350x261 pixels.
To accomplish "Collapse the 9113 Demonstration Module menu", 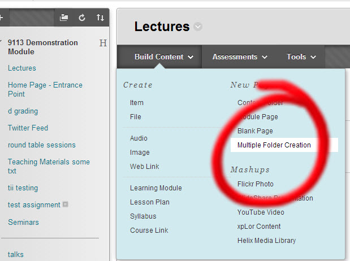I will pyautogui.click(x=2, y=43).
